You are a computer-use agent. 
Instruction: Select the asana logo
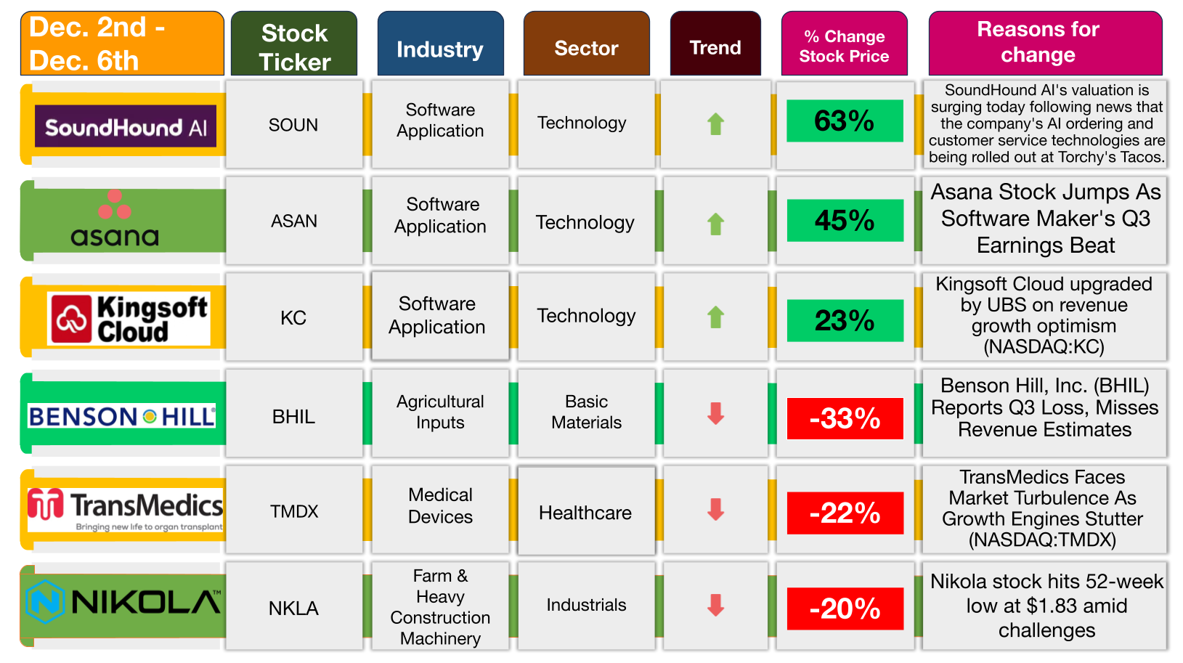click(x=115, y=219)
